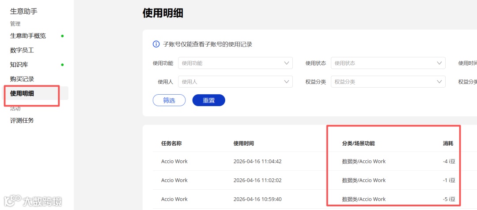This screenshot has width=477, height=210.
Task: Open the 知识库 sidebar entry
Action: [x=19, y=65]
